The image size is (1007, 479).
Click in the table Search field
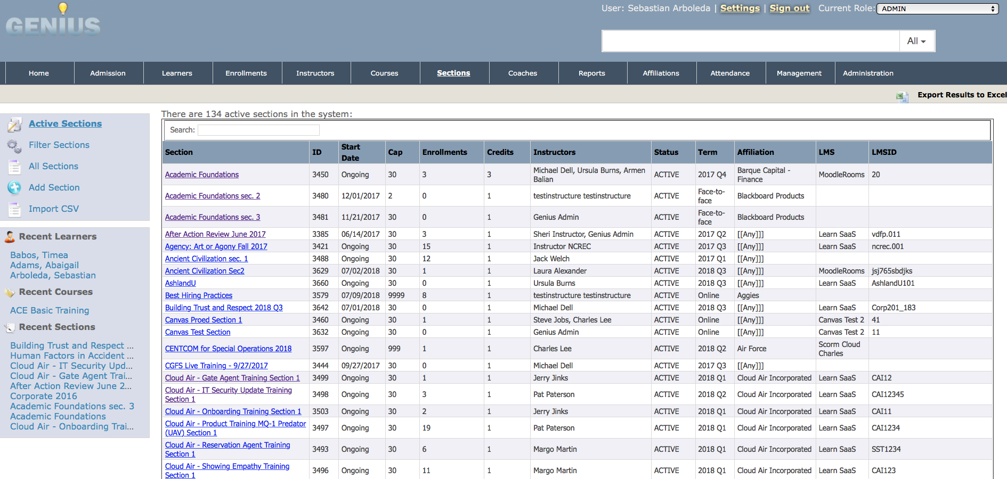coord(258,130)
